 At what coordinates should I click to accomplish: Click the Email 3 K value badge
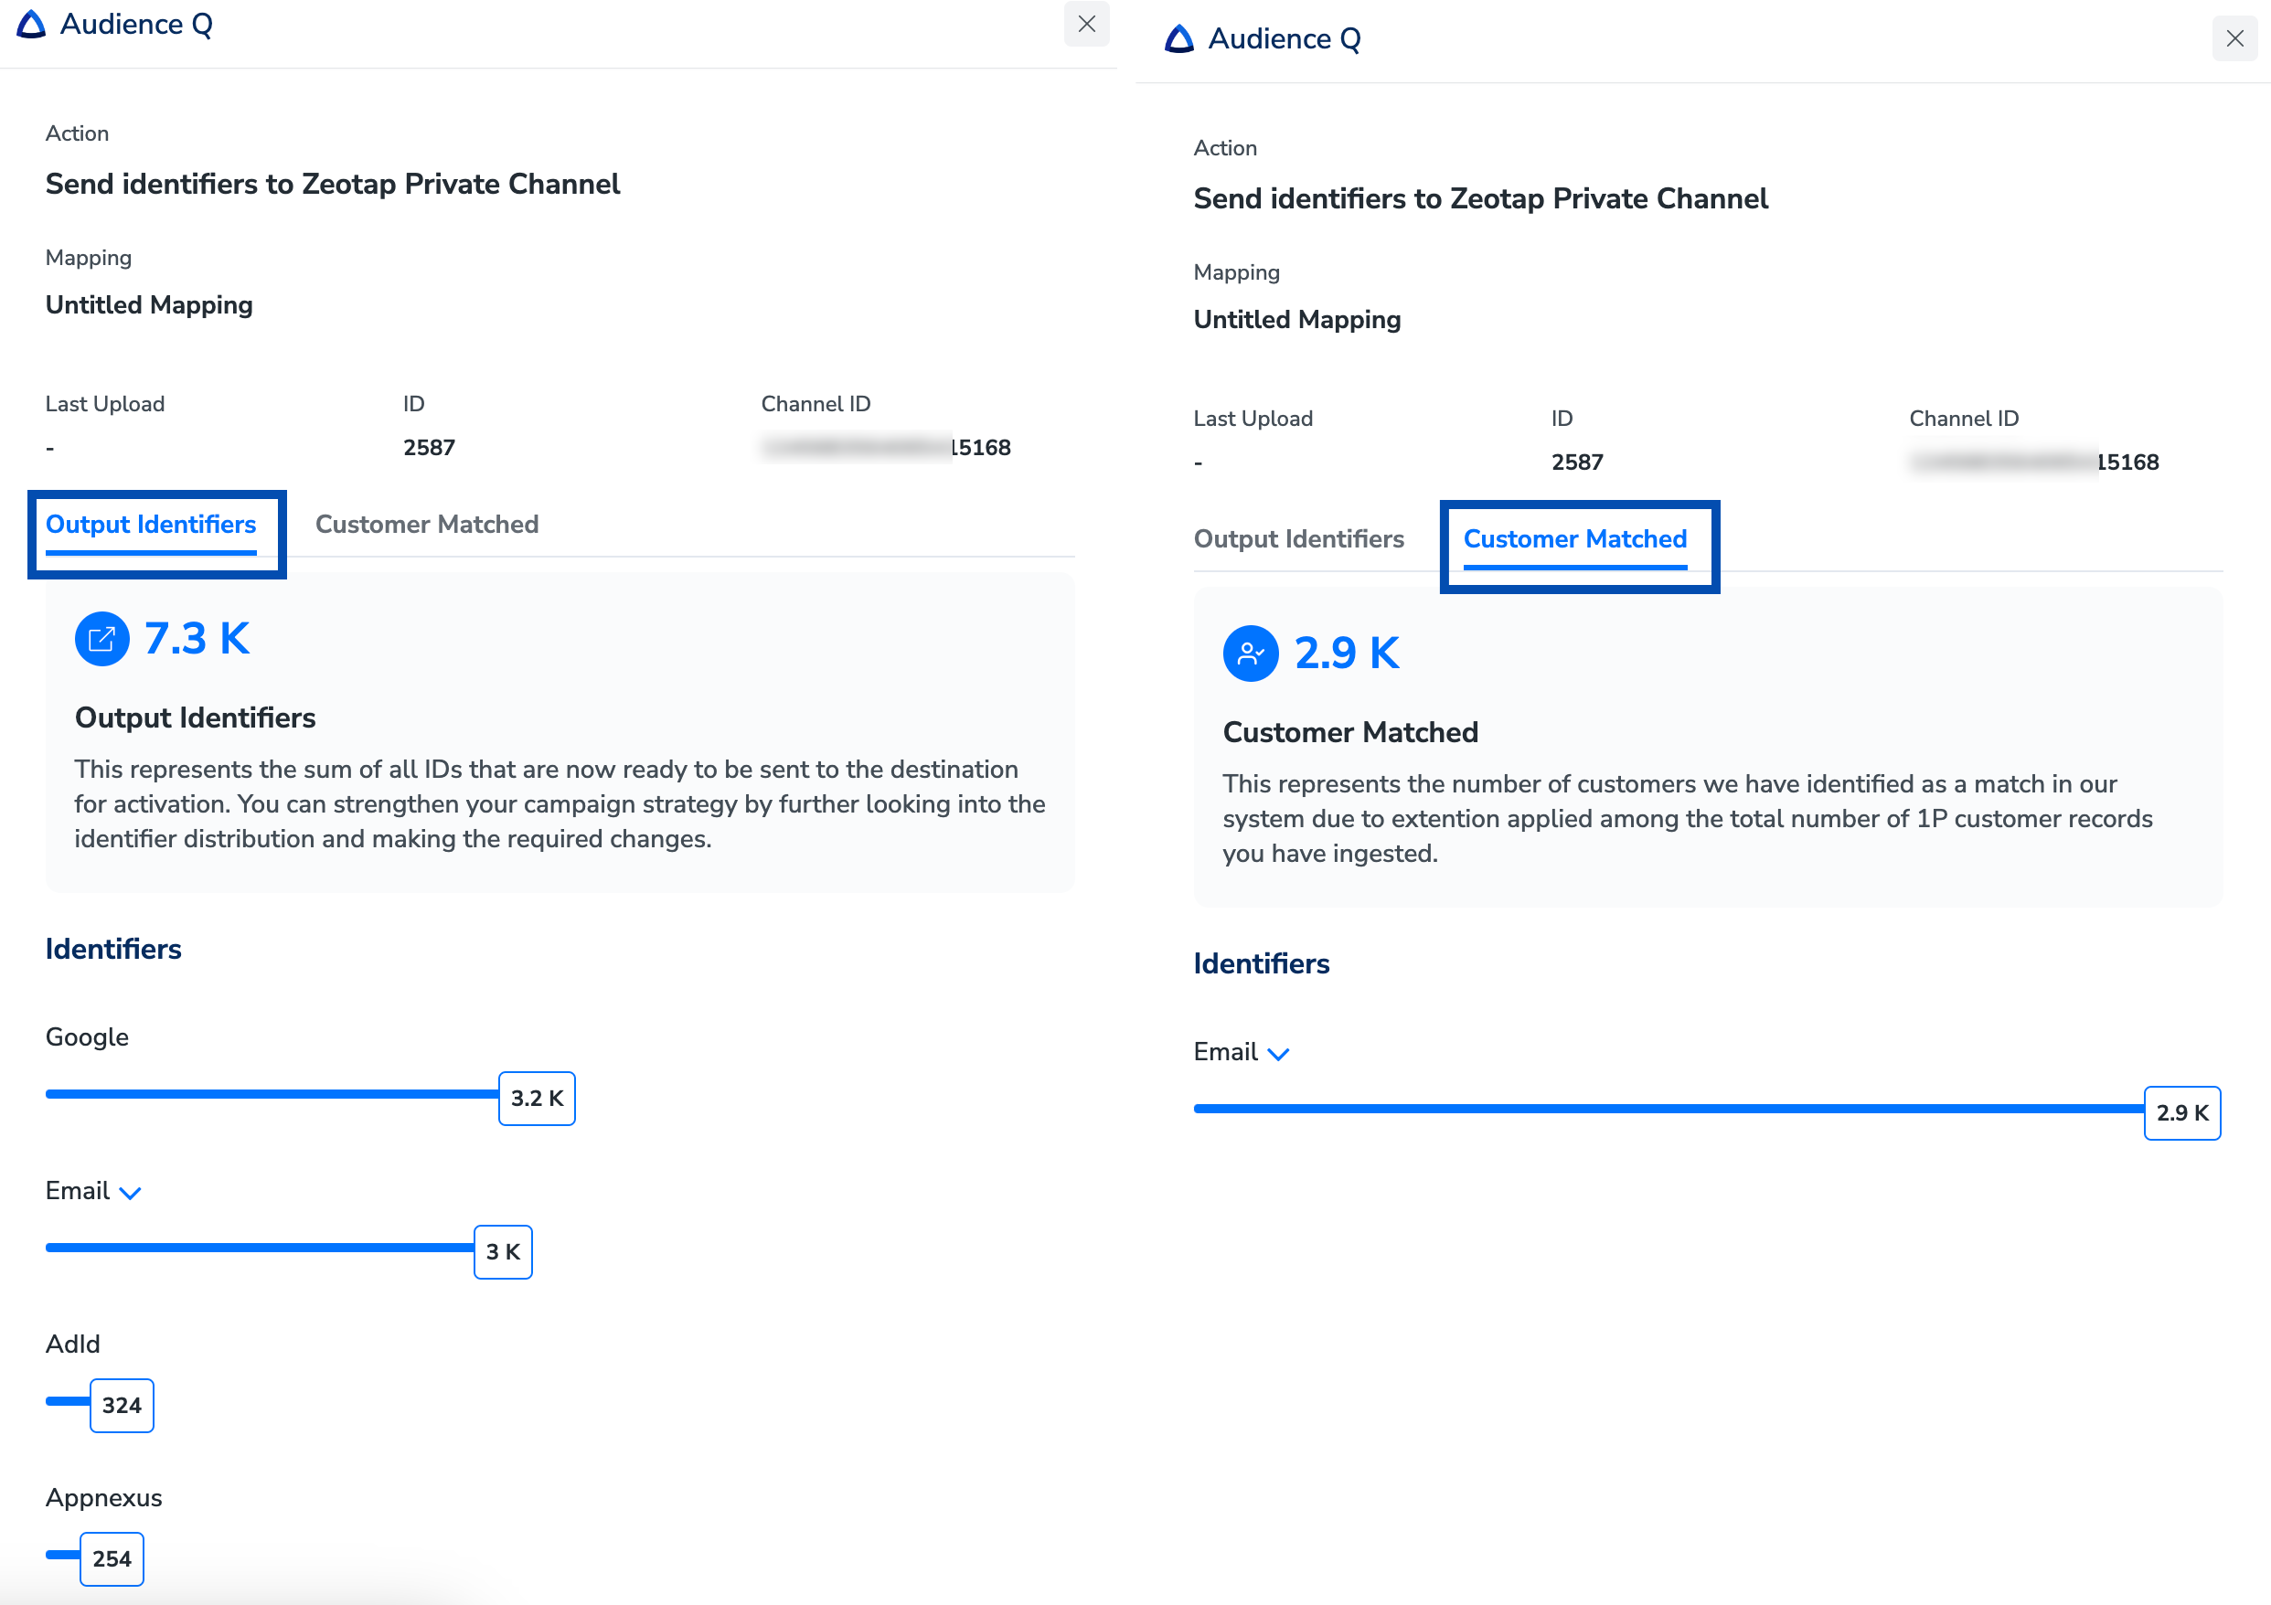tap(503, 1252)
